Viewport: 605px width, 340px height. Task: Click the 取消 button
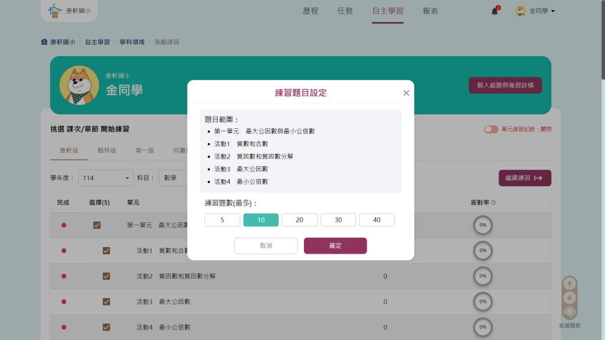point(266,246)
